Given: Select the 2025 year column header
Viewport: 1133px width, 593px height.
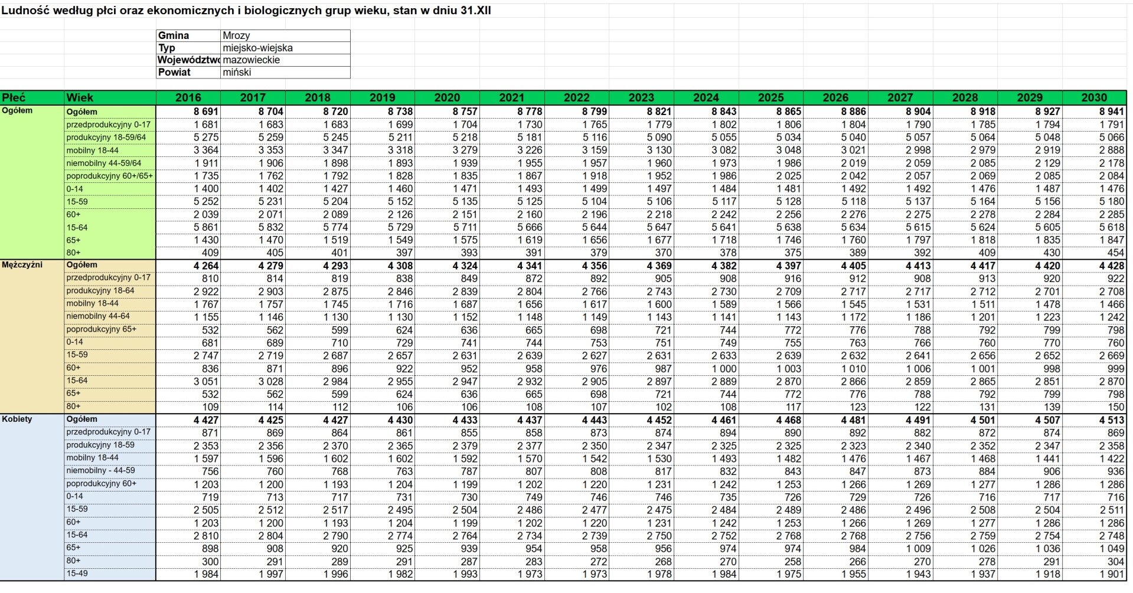Looking at the screenshot, I should click(x=771, y=97).
